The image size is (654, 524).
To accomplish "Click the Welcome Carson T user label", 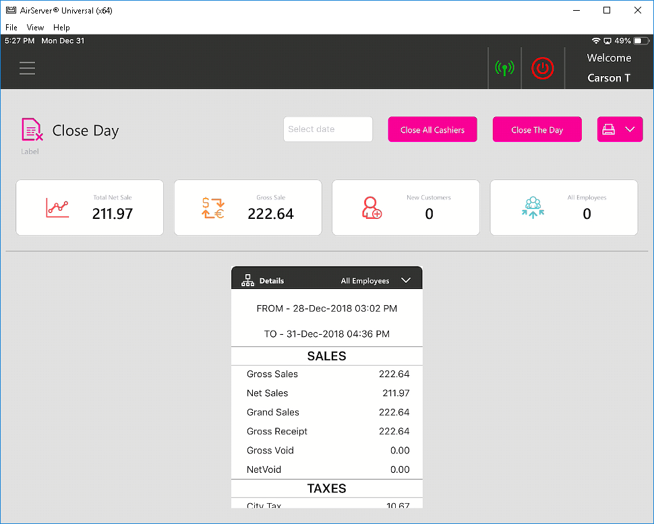I will pyautogui.click(x=608, y=68).
